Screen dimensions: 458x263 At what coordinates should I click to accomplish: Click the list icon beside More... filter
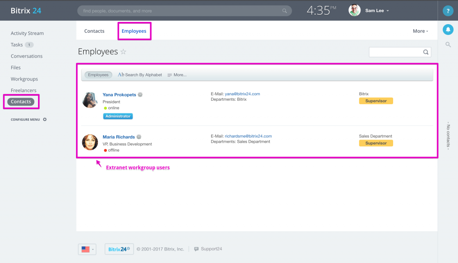pyautogui.click(x=170, y=75)
